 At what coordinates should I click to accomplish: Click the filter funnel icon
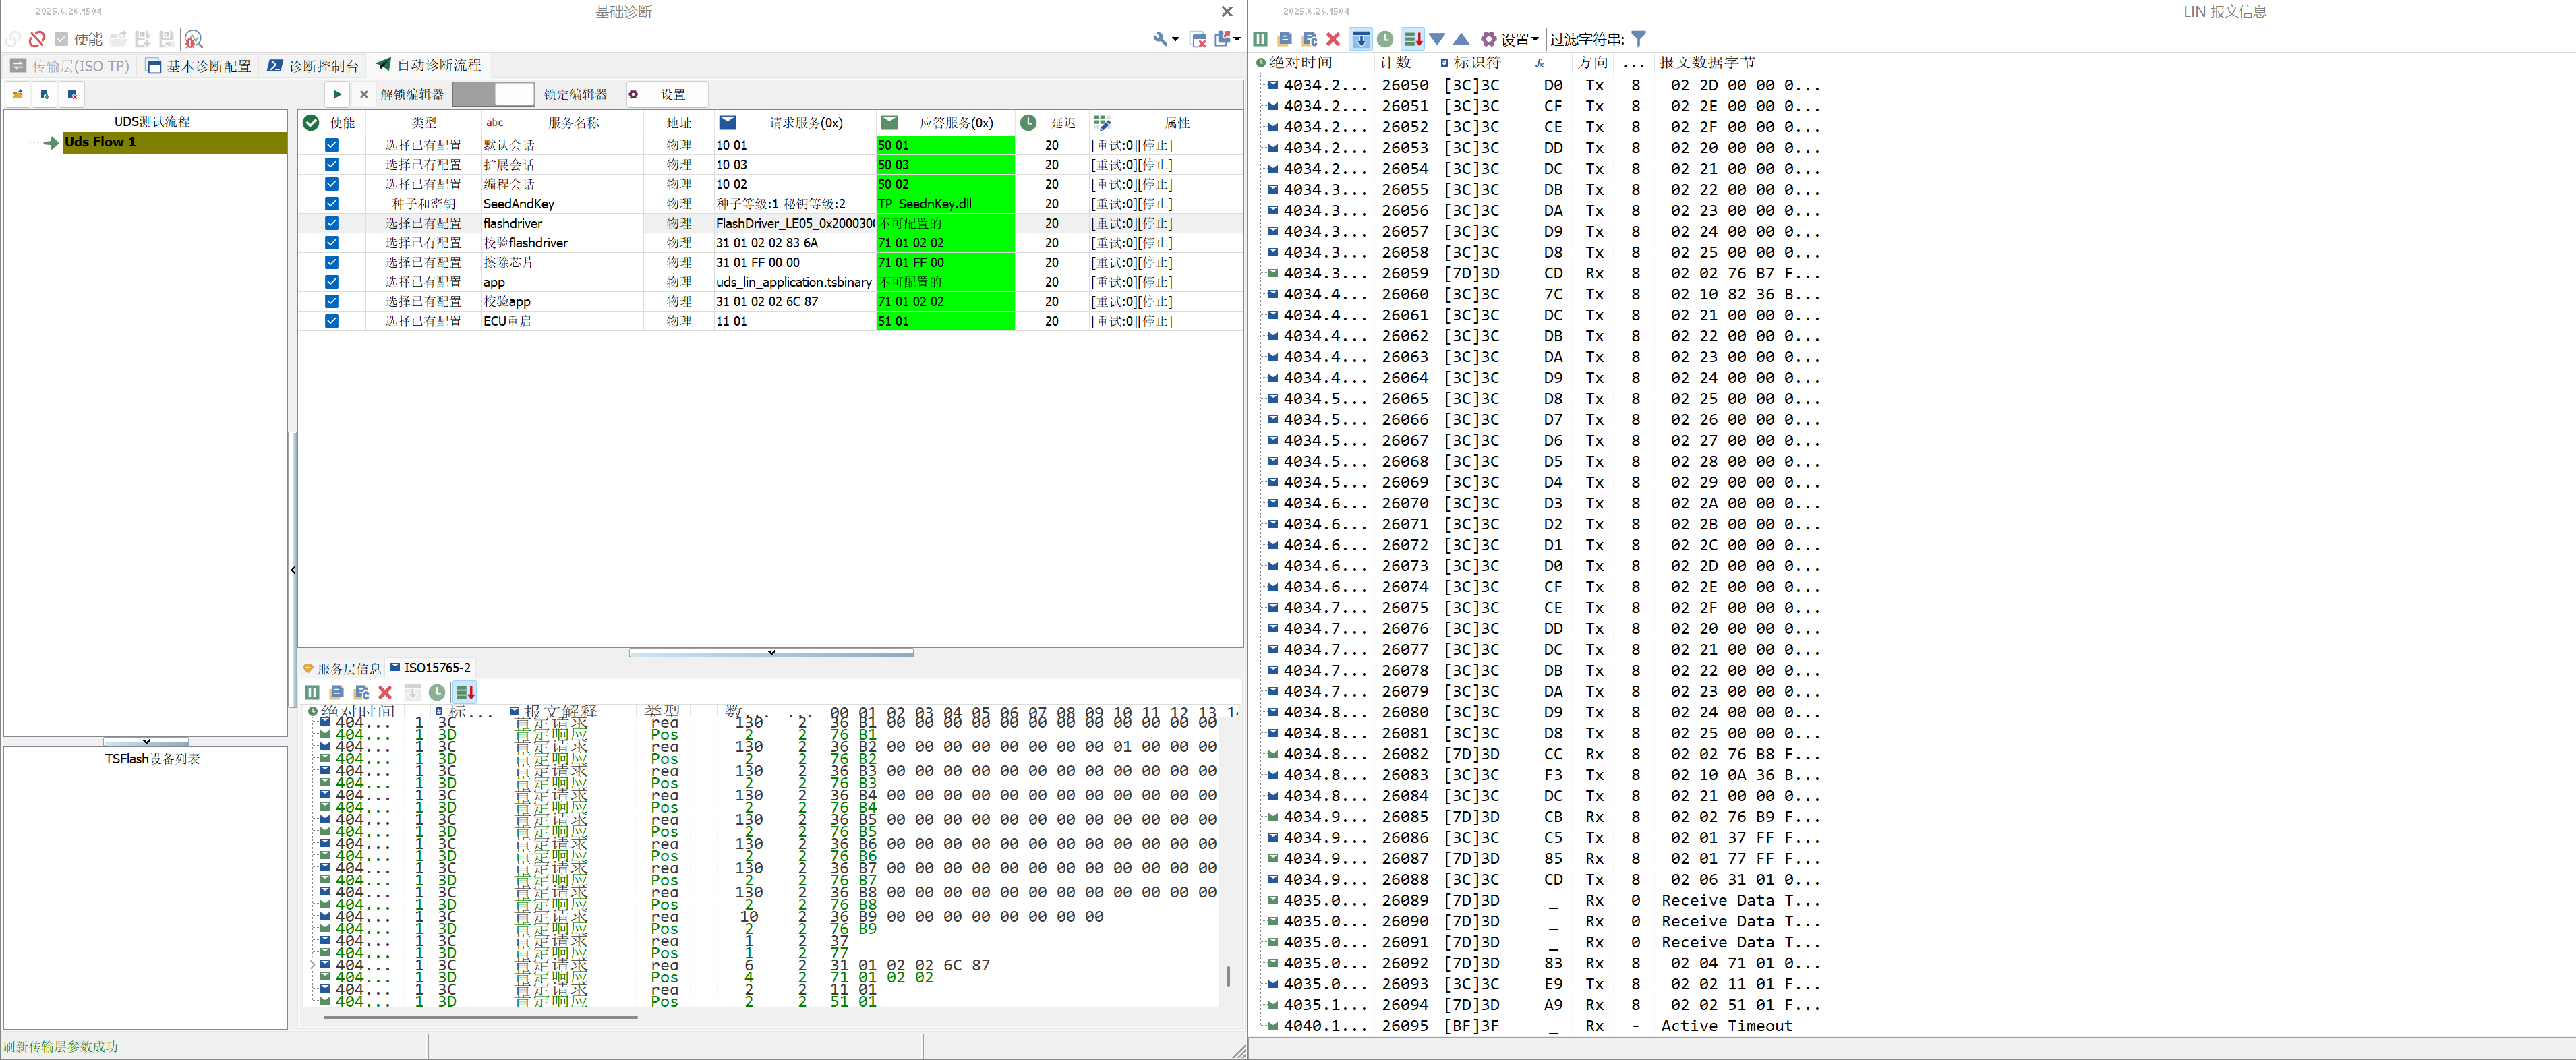(1638, 39)
